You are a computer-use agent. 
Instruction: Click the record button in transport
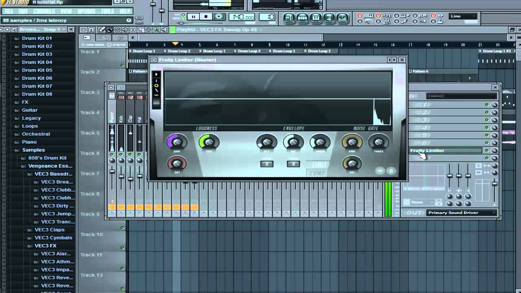coord(219,17)
